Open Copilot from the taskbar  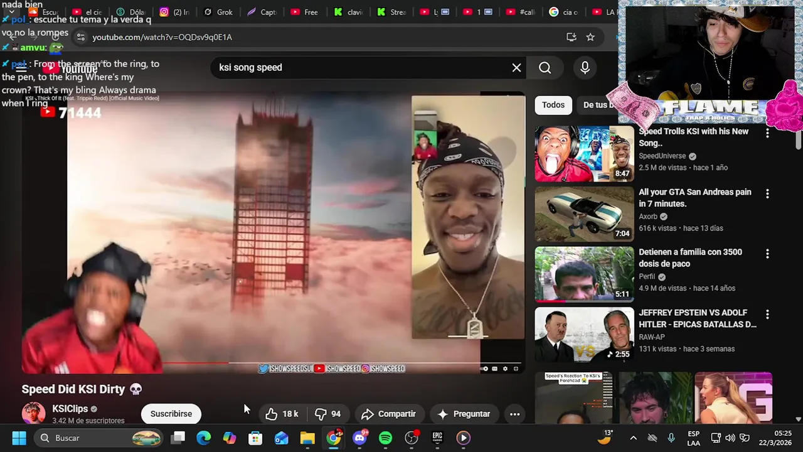tap(230, 438)
